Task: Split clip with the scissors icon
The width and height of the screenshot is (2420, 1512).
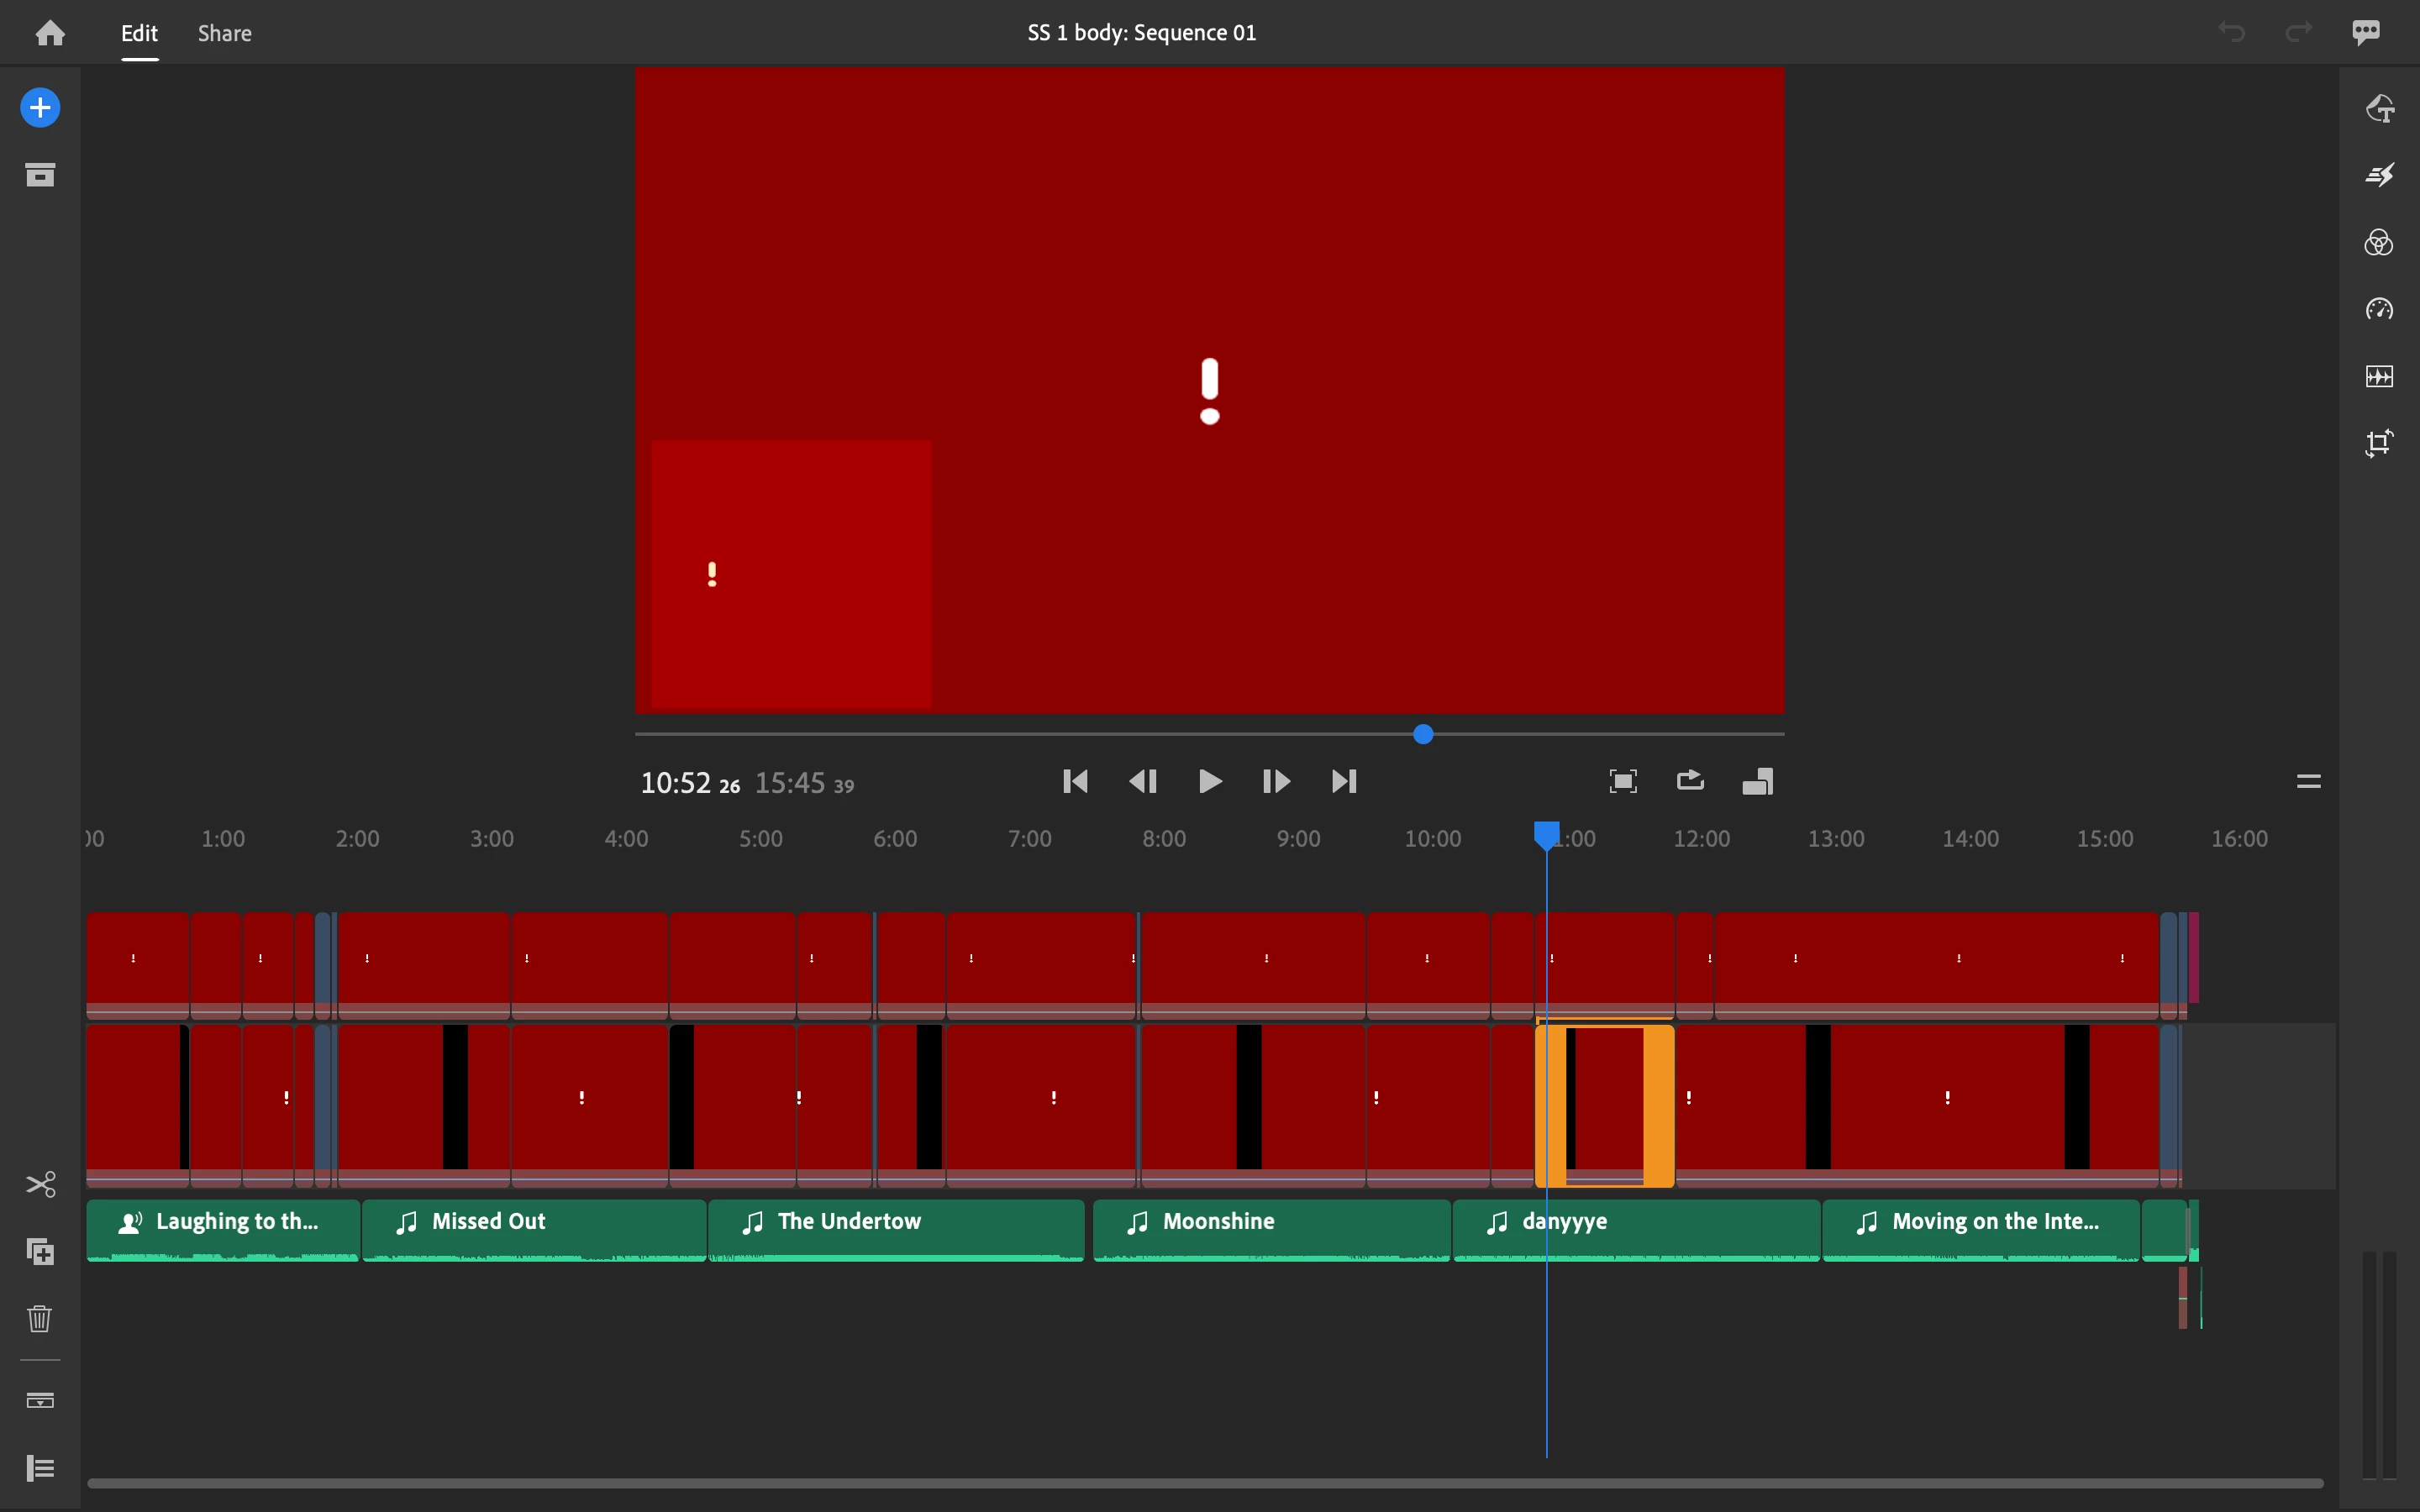Action: [40, 1185]
